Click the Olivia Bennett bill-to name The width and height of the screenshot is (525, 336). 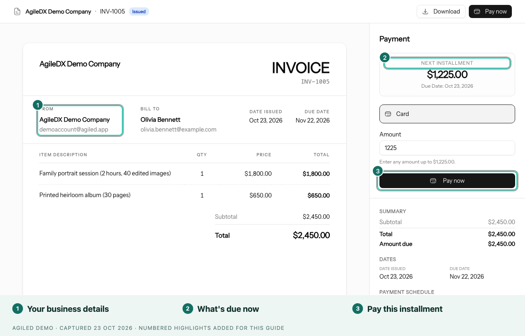(x=160, y=120)
